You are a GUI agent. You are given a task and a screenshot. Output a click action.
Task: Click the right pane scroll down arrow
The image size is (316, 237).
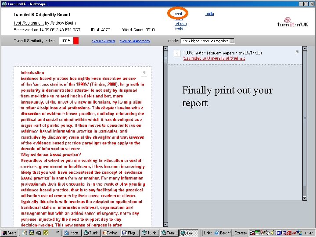coord(305,198)
